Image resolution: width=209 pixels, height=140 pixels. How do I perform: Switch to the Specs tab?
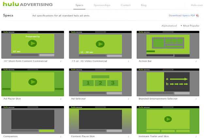79,5
